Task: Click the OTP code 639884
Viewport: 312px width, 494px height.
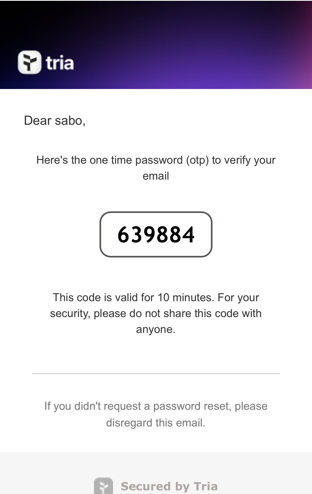Action: (x=156, y=234)
